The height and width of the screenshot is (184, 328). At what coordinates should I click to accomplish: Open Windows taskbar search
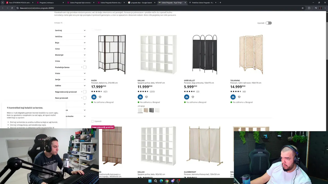[156, 181]
